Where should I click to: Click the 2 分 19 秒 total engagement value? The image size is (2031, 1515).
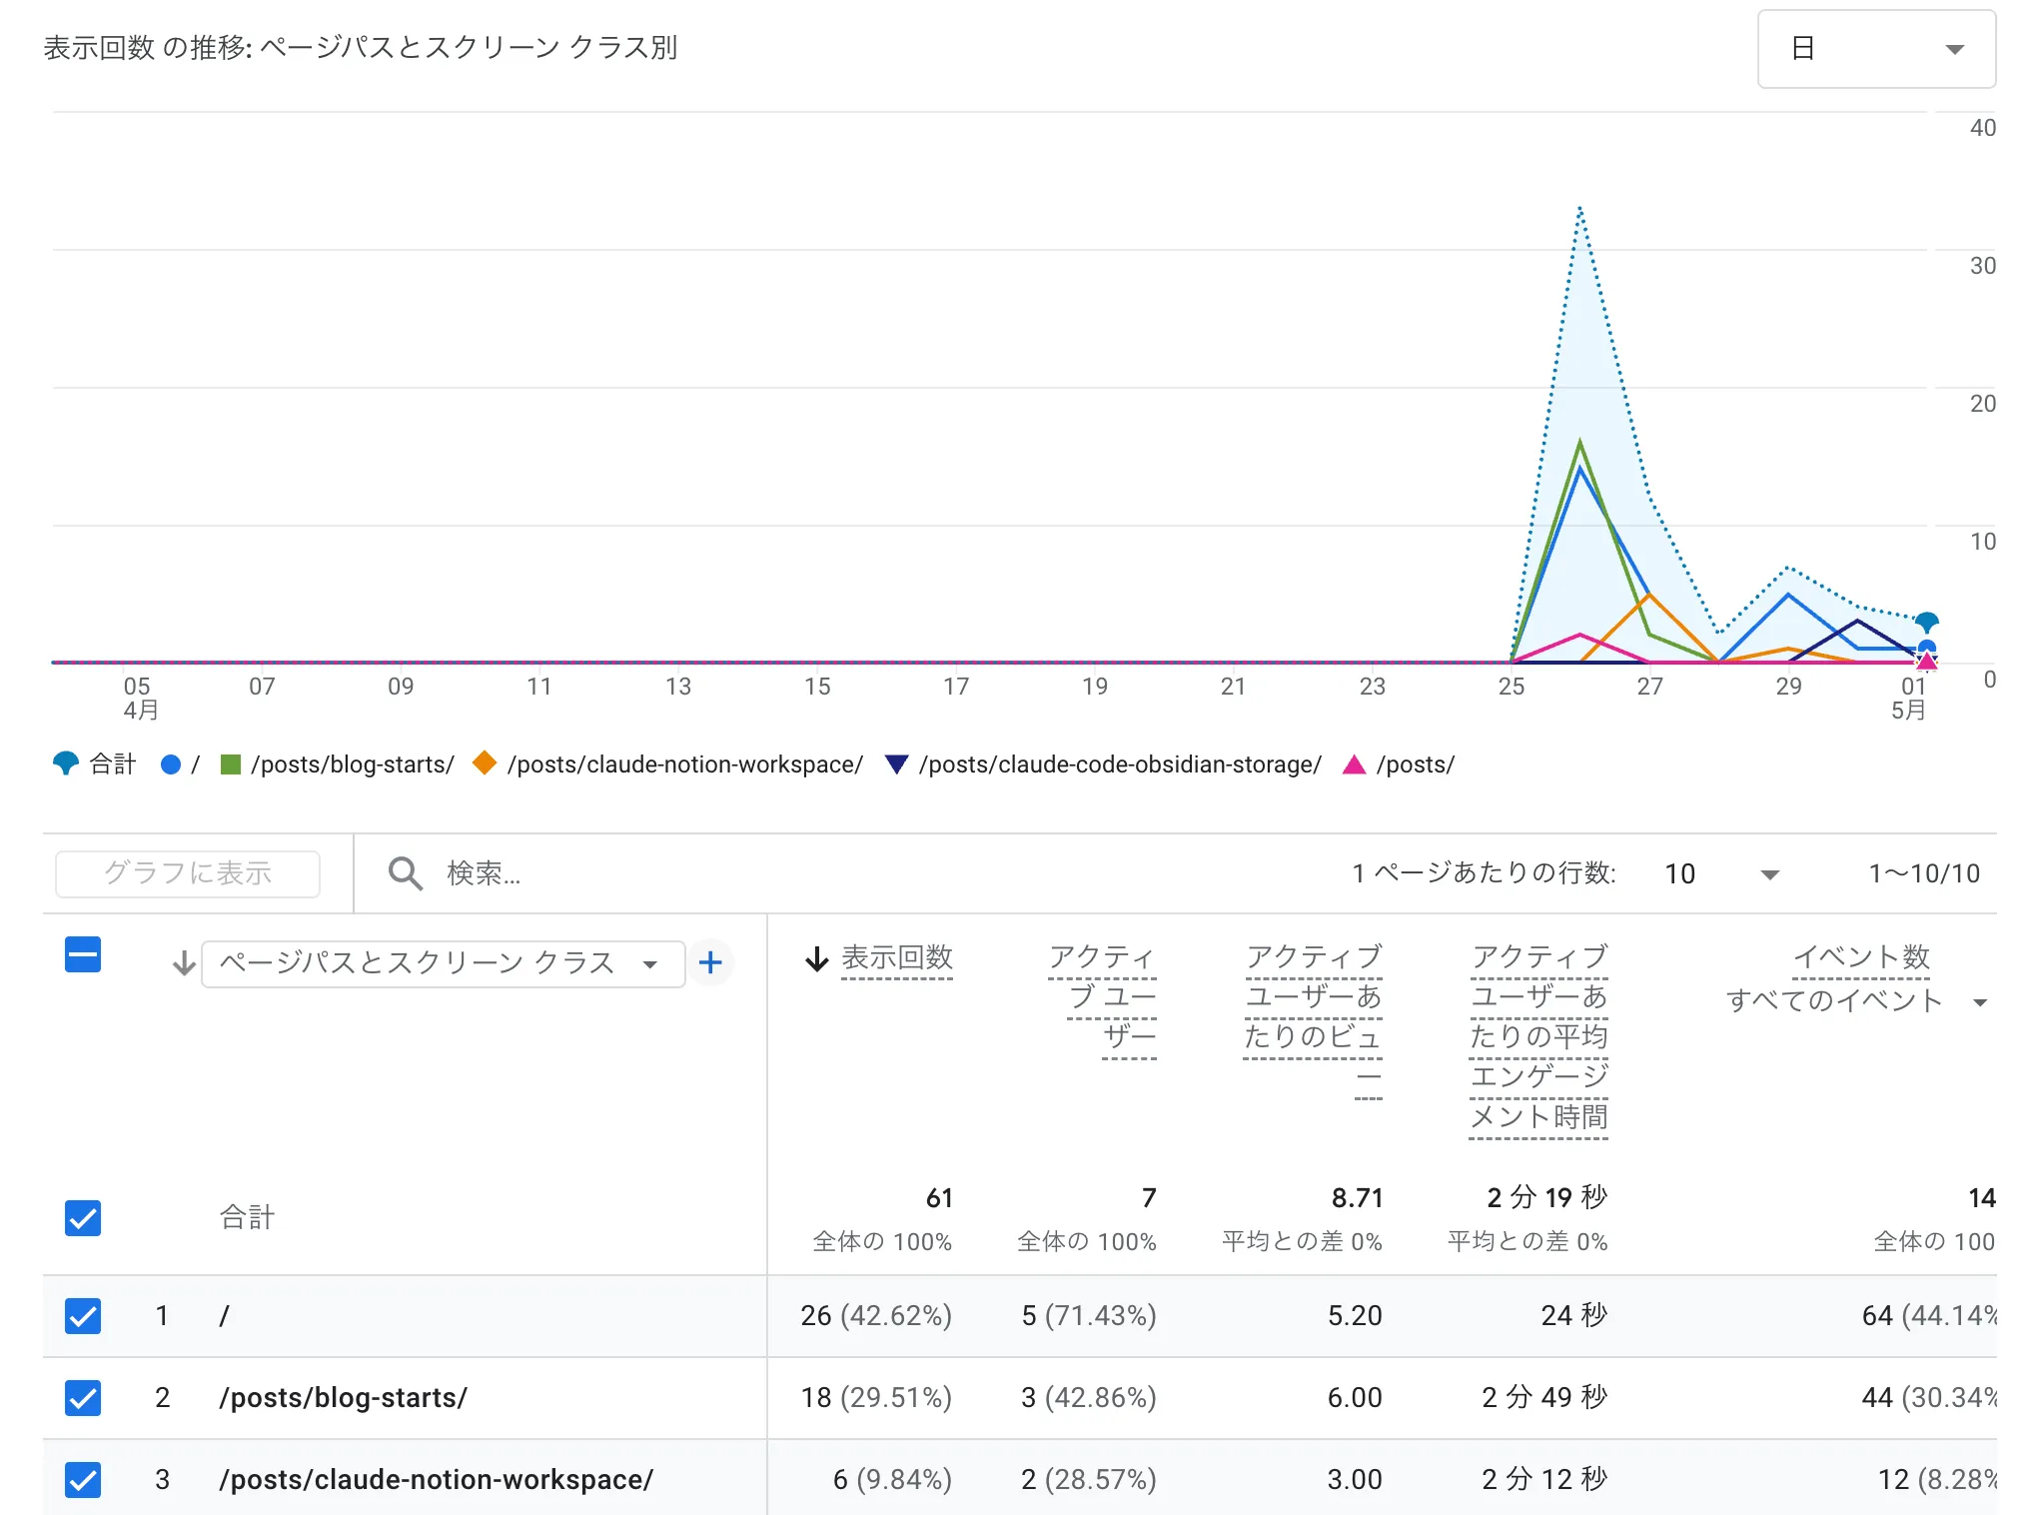click(x=1546, y=1198)
